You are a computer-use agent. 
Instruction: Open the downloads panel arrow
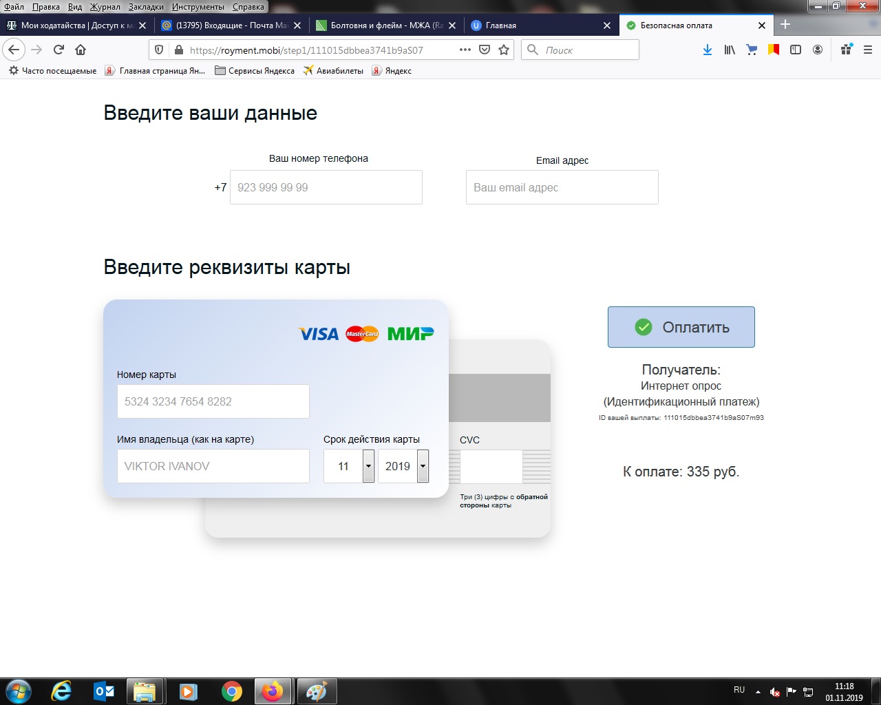click(707, 50)
